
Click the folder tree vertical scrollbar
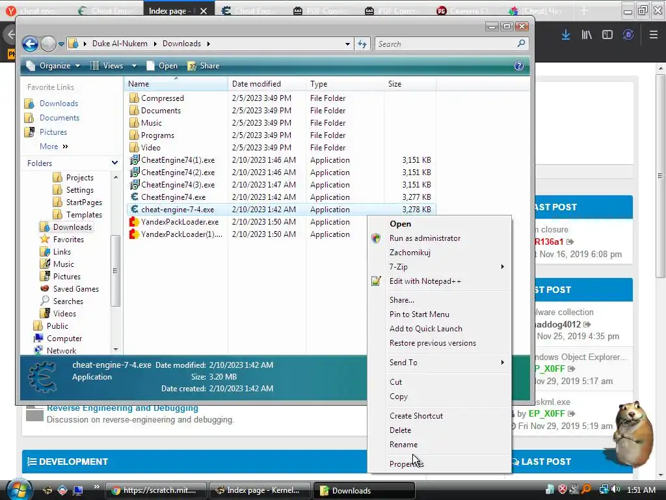(115, 270)
